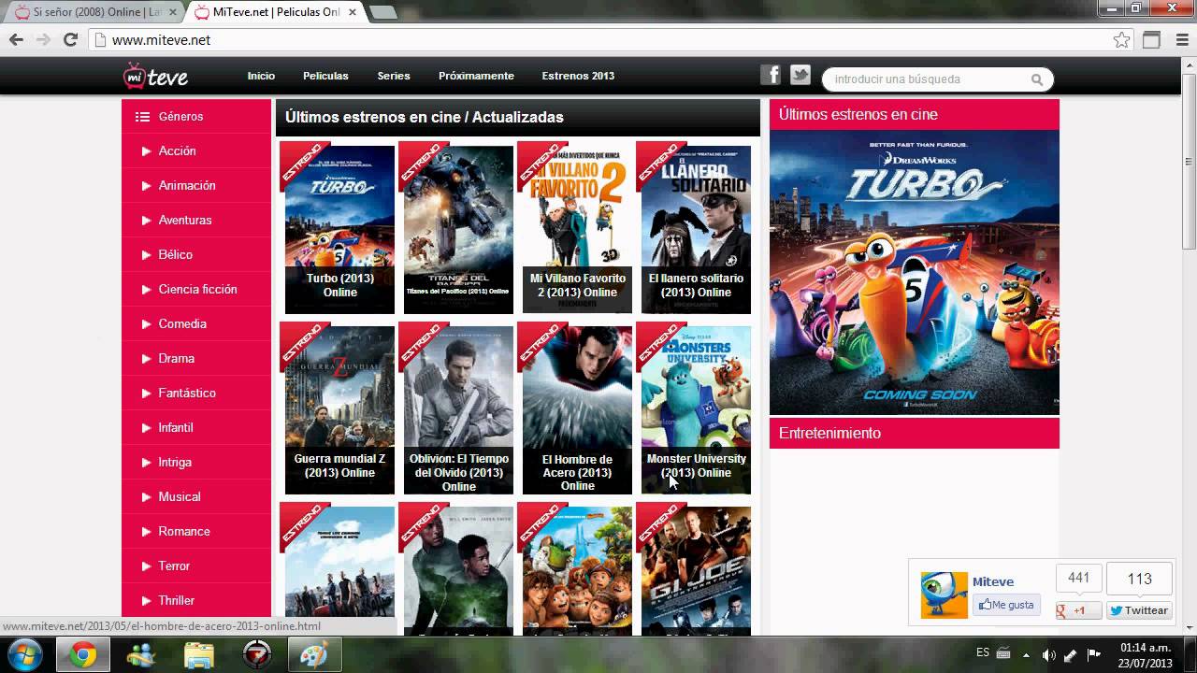Viewport: 1197px width, 673px height.
Task: Click the Facebook 'Me gusta' button
Action: pyautogui.click(x=1006, y=605)
